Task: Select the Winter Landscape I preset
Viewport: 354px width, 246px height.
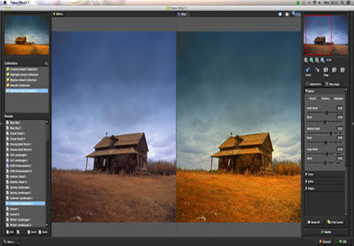Action: [x=25, y=220]
